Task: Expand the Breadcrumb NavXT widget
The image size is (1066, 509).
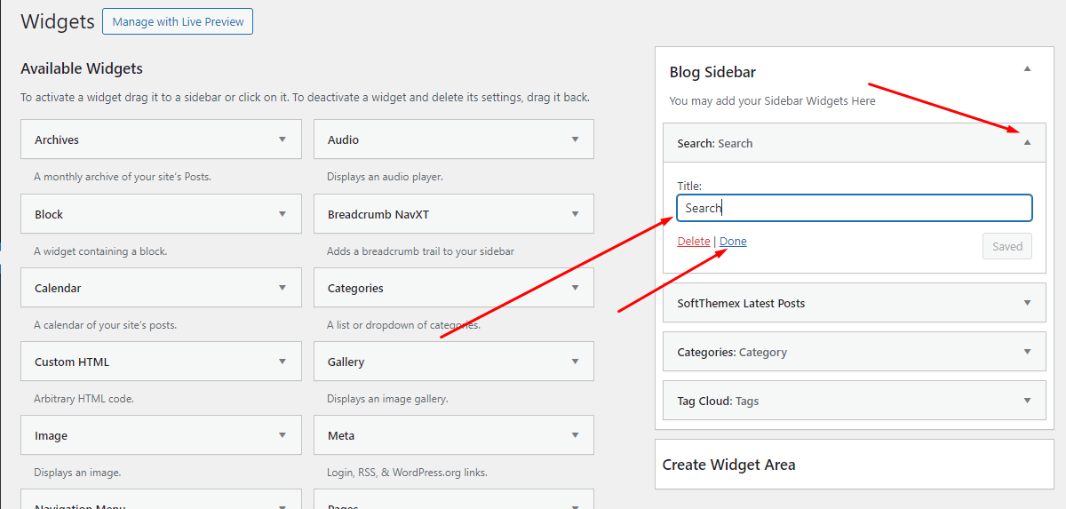Action: click(x=576, y=214)
